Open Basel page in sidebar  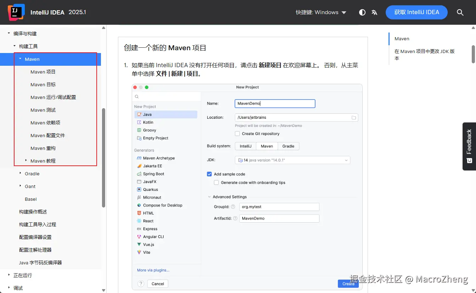pos(31,199)
